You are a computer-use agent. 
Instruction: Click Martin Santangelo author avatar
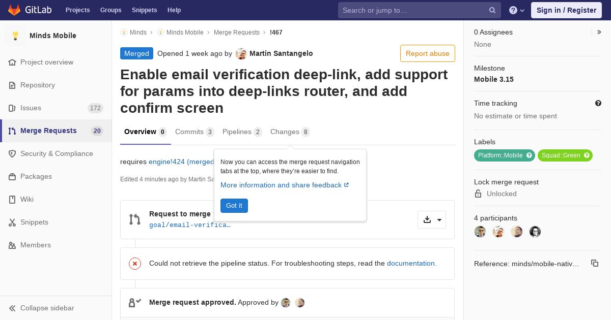pos(241,54)
